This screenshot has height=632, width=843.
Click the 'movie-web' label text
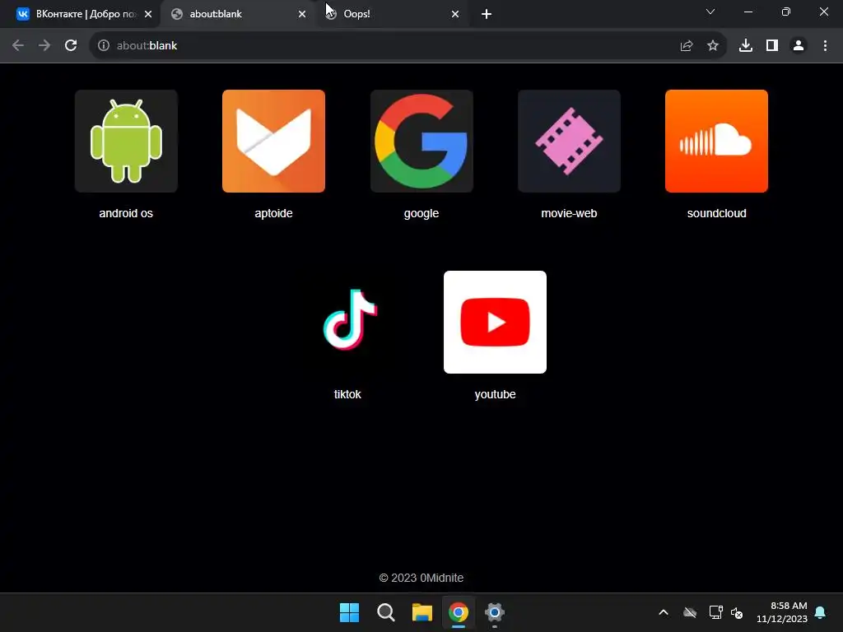(569, 213)
